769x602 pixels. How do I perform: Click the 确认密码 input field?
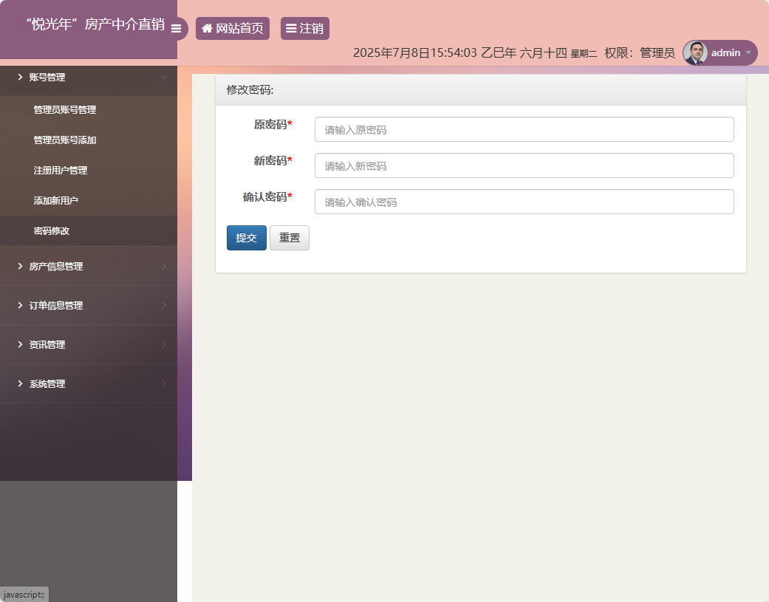point(524,202)
